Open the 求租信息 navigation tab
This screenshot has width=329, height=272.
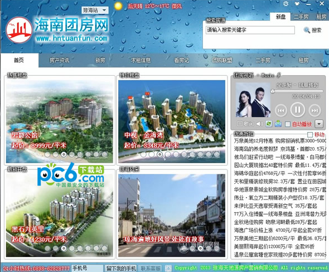(141, 60)
